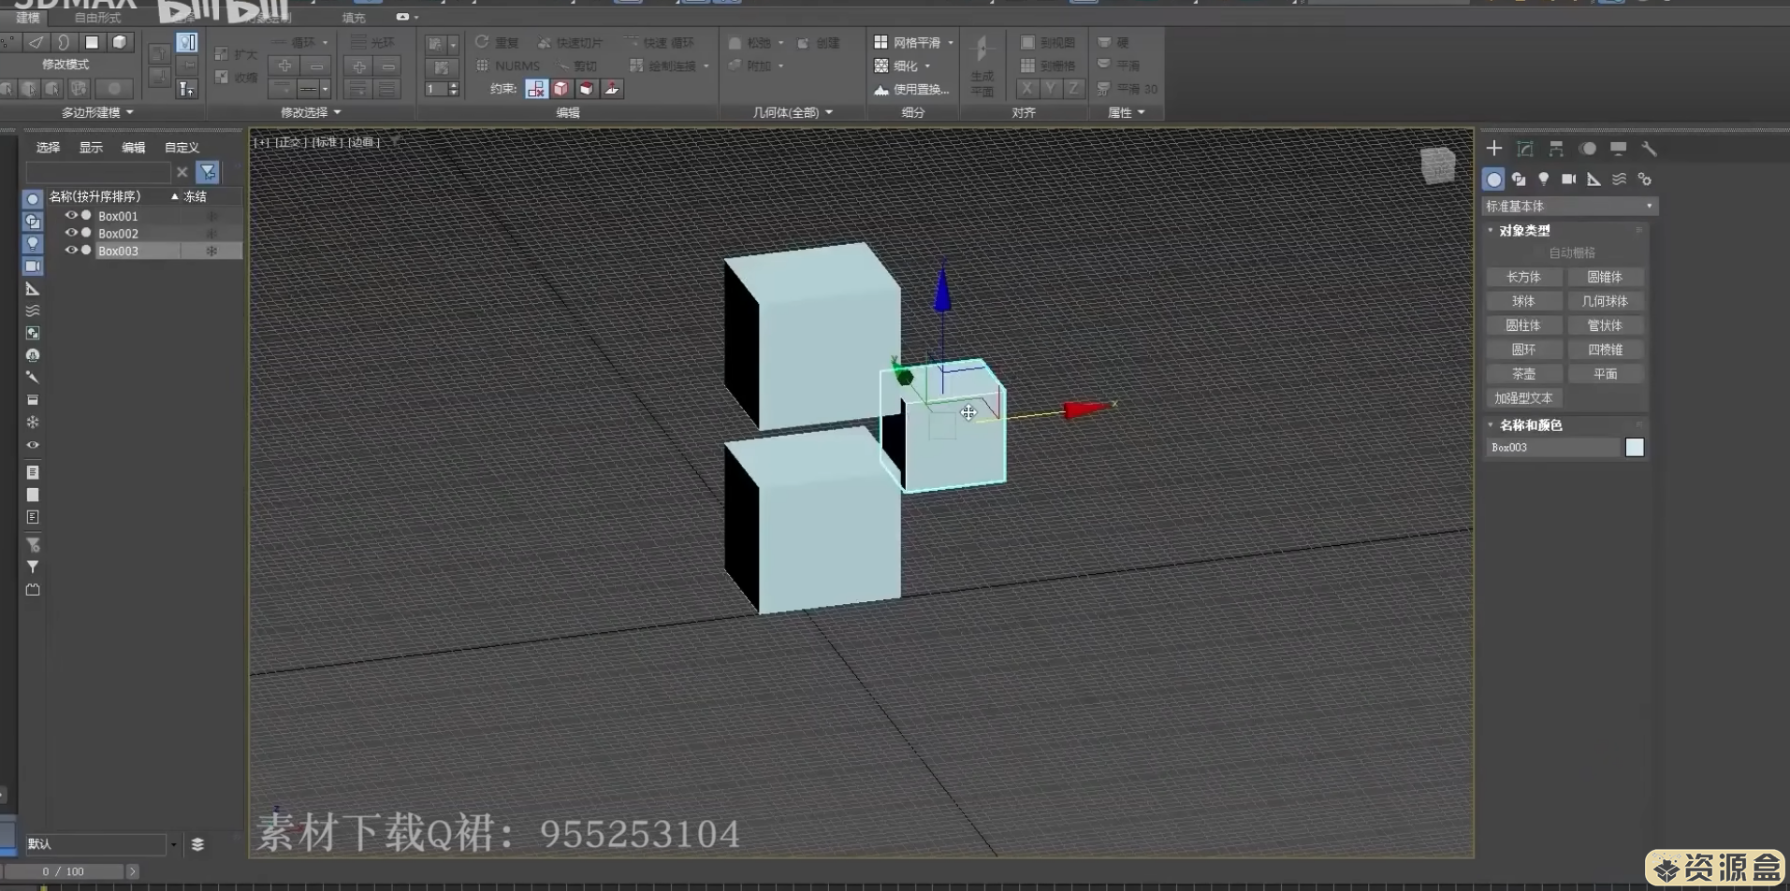Screen dimensions: 1790x891
Task: Click the ViewCube in the viewport corner
Action: (x=1438, y=165)
